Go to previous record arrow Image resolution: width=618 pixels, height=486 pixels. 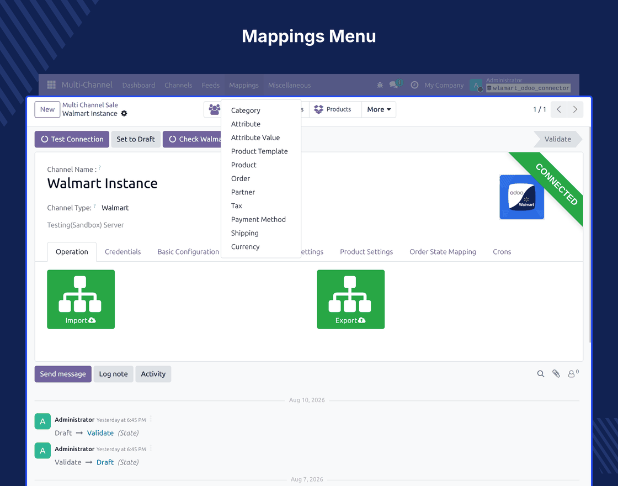[559, 110]
